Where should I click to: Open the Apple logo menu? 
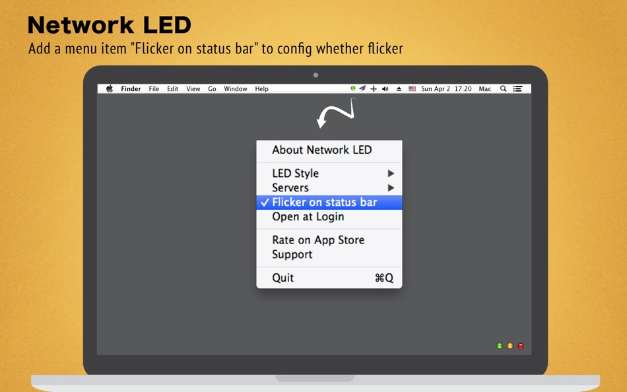pos(110,88)
